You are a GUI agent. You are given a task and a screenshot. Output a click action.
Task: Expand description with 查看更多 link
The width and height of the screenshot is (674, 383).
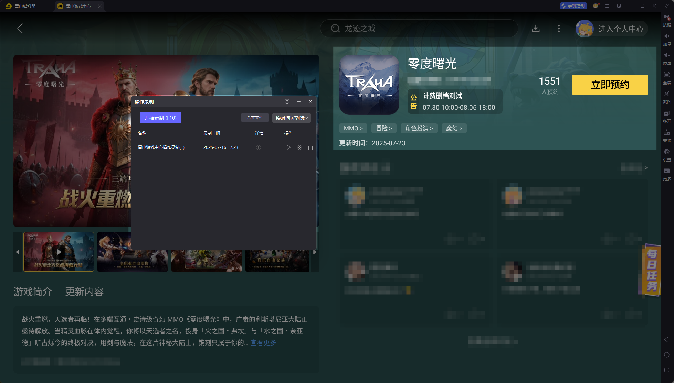pyautogui.click(x=263, y=343)
